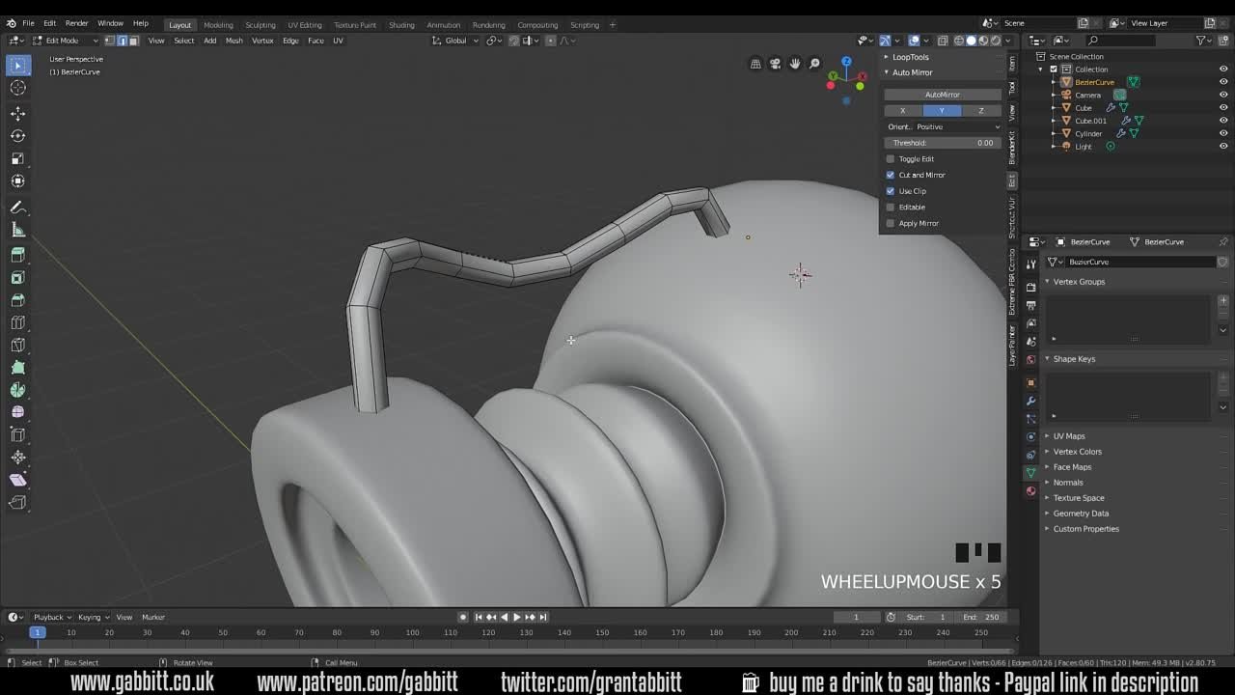Select the Y axis button in Auto Mirror
Image resolution: width=1235 pixels, height=695 pixels.
(942, 110)
